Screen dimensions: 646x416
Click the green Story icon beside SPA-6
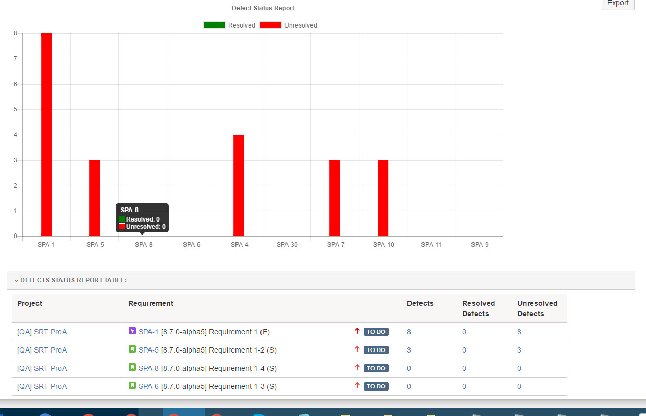click(132, 386)
